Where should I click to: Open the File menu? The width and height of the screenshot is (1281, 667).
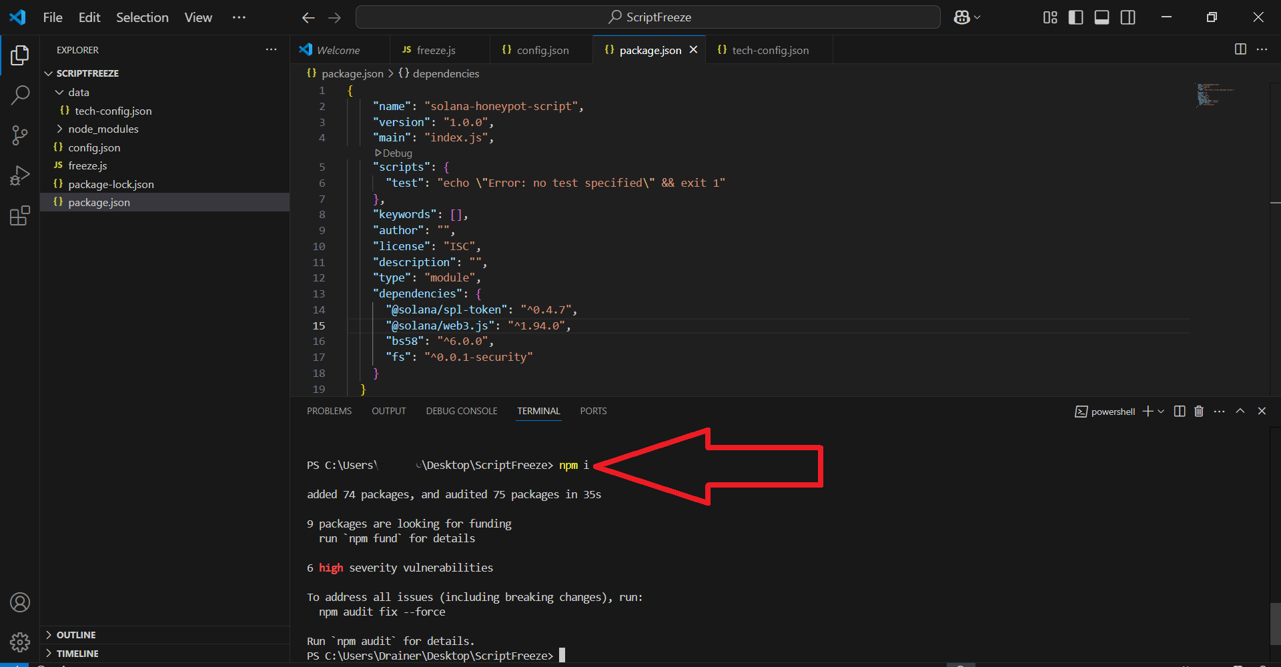click(x=53, y=17)
